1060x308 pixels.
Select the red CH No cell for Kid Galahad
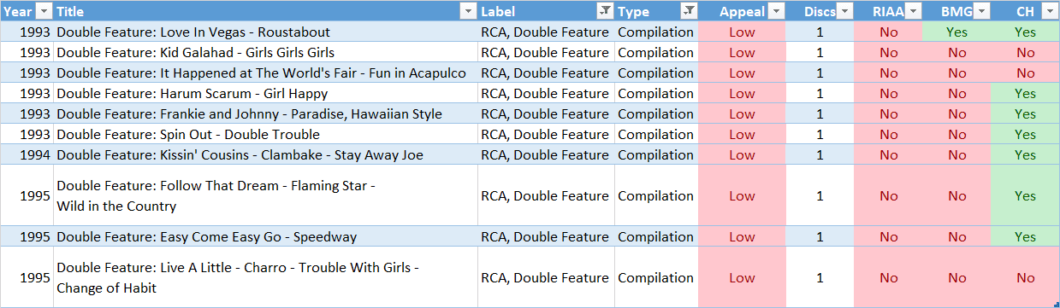(1025, 52)
